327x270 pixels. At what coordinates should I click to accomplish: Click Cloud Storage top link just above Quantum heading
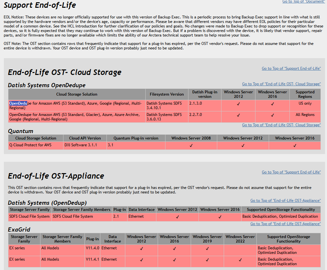[x=281, y=125]
